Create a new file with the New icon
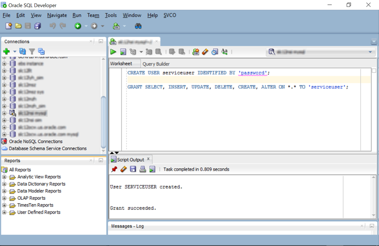Screen dimensions: 379x246 pos(9,26)
